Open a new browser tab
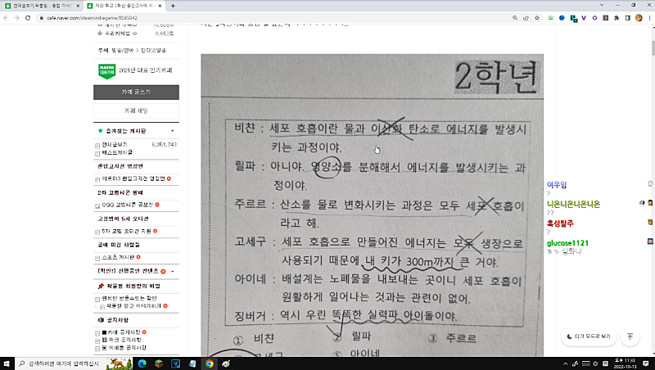655x370 pixels. coord(173,6)
